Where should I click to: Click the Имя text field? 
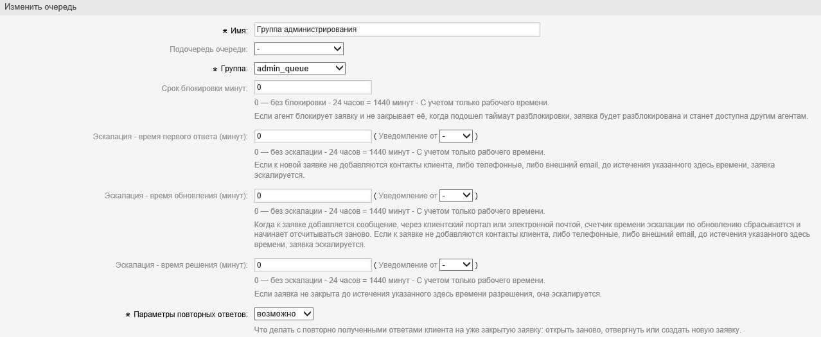(x=397, y=30)
